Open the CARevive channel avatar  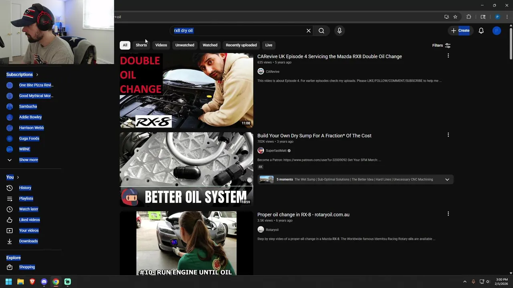(261, 71)
